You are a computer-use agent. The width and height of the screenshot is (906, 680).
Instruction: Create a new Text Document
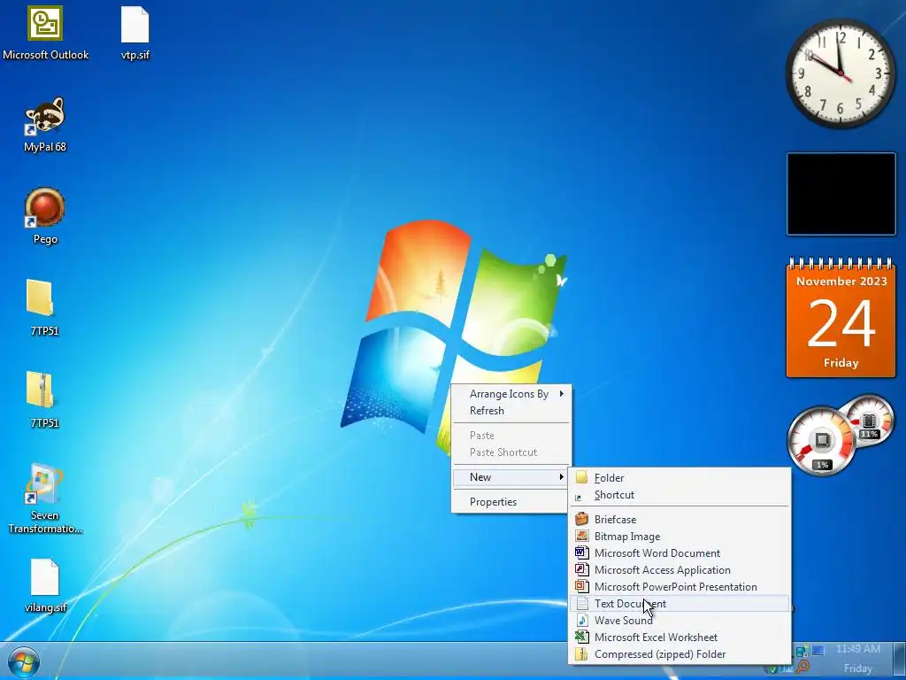679,604
